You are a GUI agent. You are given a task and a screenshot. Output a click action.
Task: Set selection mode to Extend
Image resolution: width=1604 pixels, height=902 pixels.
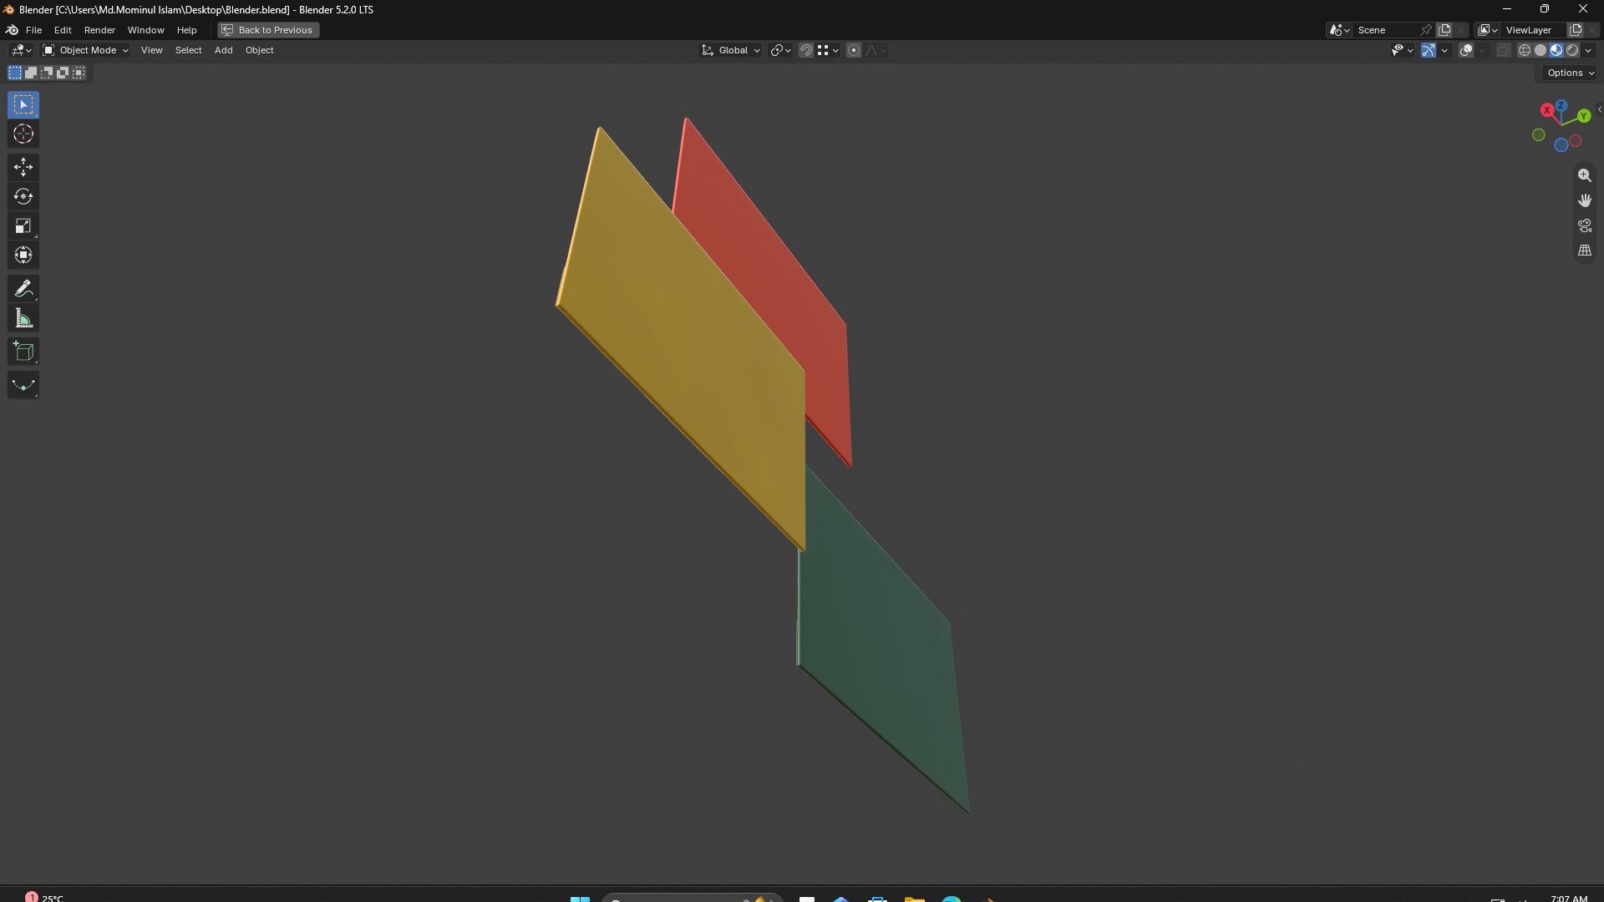coord(31,73)
